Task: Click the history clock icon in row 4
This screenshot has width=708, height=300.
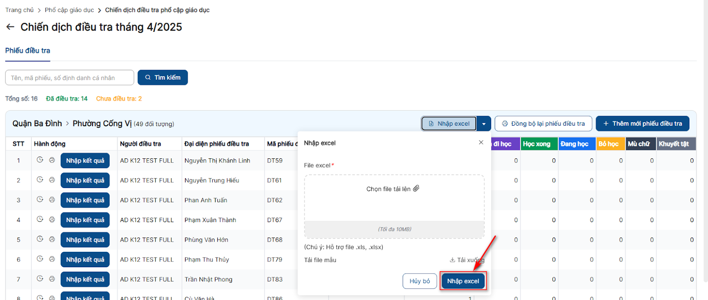Action: pyautogui.click(x=40, y=219)
